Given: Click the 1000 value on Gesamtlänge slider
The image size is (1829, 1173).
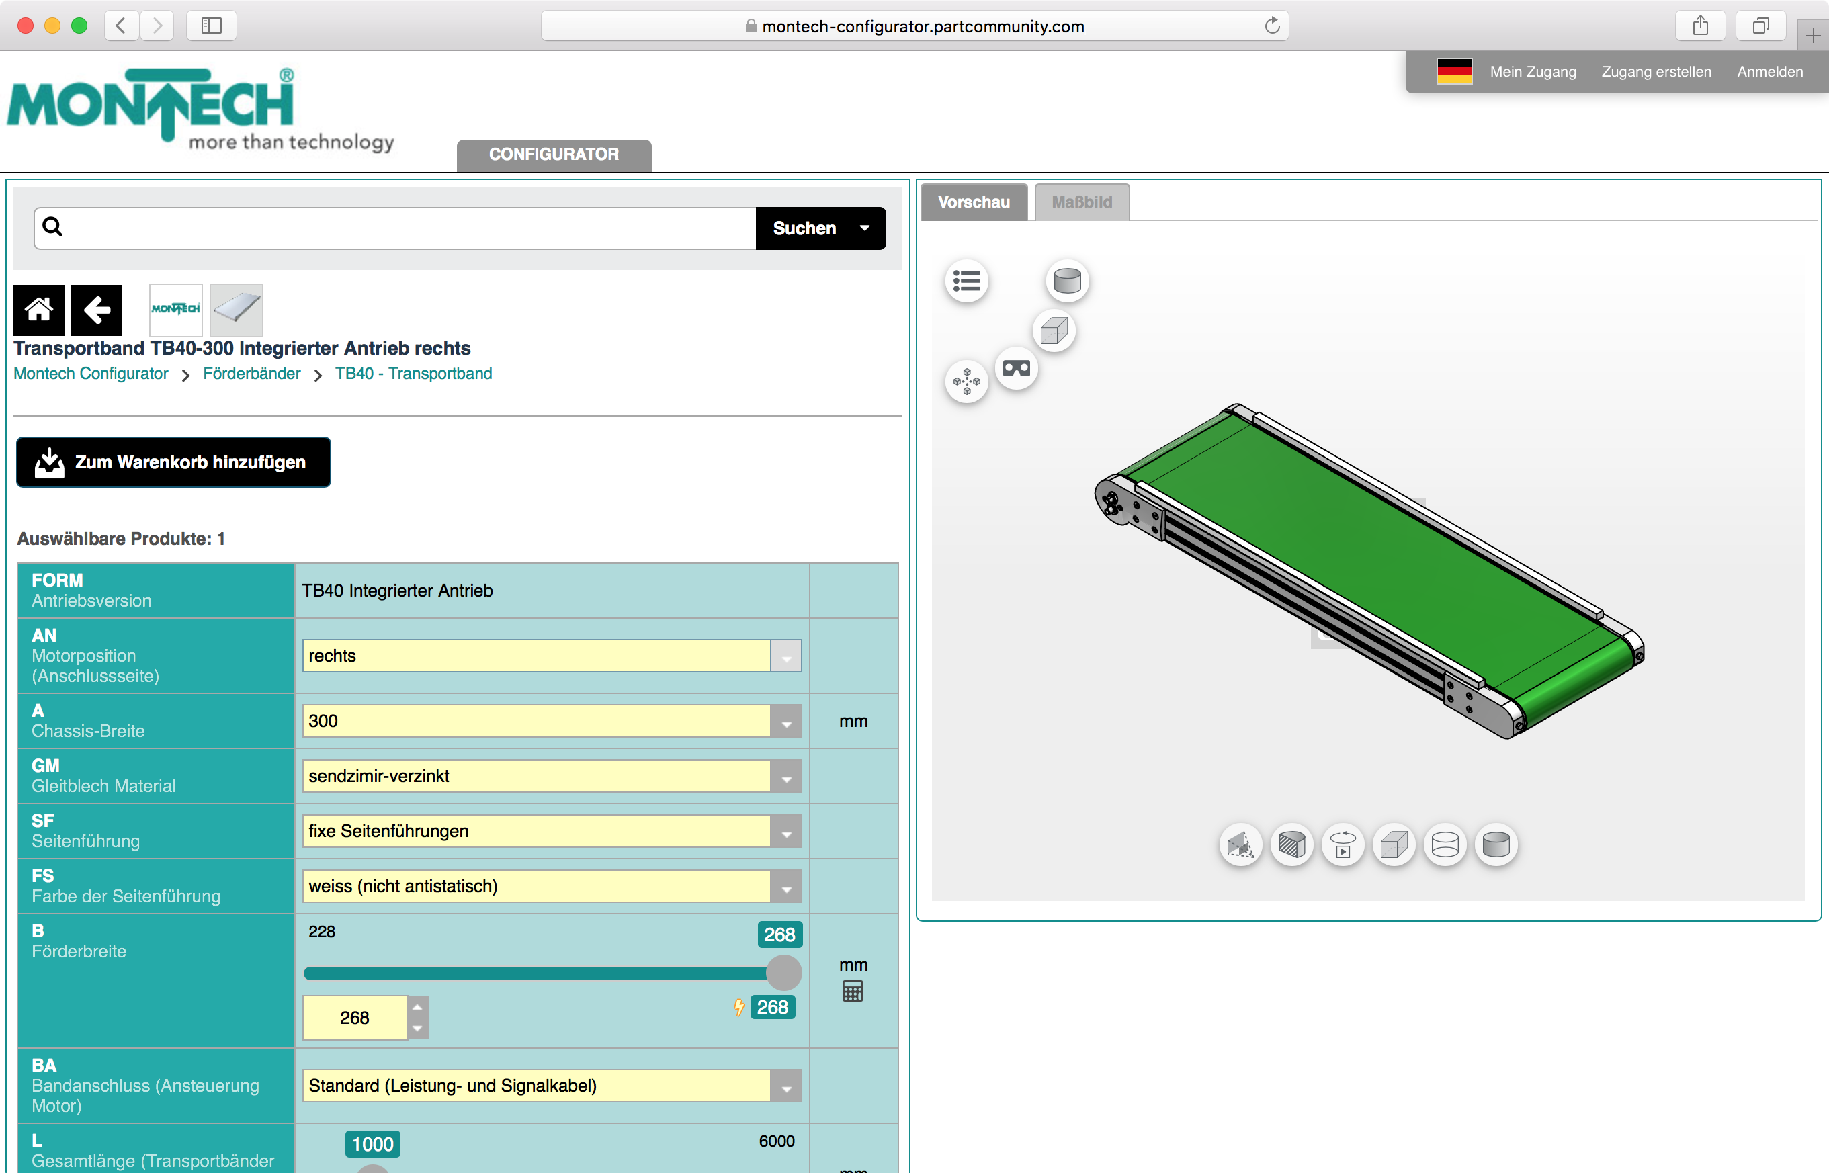Looking at the screenshot, I should 372,1144.
